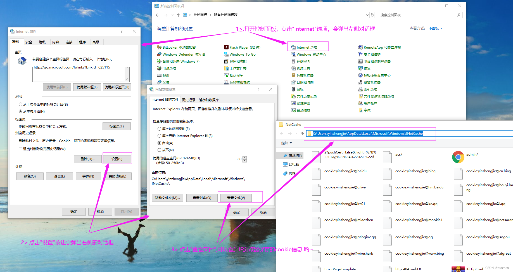Screen dimensions: 513x272
Task: Open BitLocker 驱动器加密 in Control Panel
Action: tap(176, 48)
